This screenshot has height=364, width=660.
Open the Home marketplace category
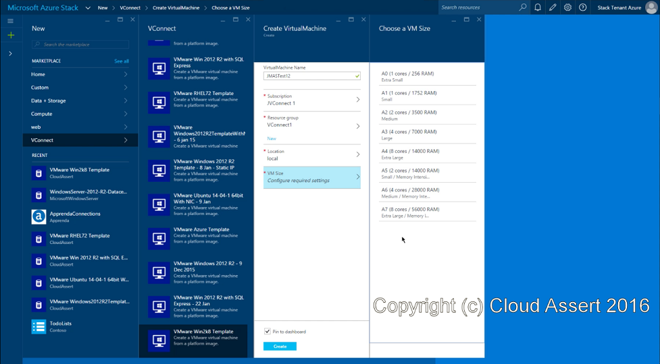(x=80, y=74)
